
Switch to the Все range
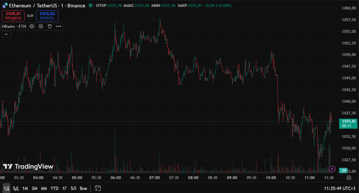[x=83, y=188]
